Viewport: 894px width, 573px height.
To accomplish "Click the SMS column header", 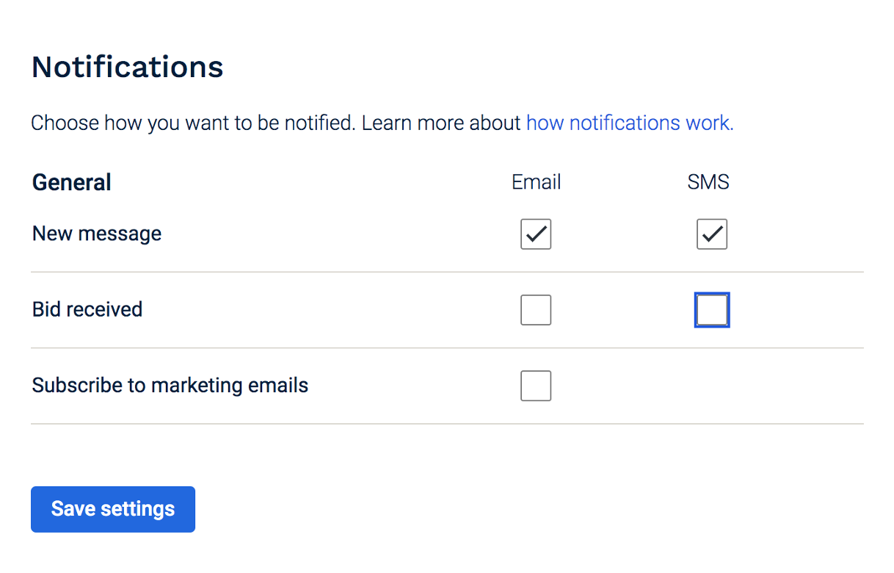I will coord(708,181).
